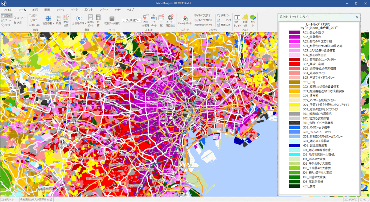Switch to the テリトリ ribbon tab

(x=60, y=10)
